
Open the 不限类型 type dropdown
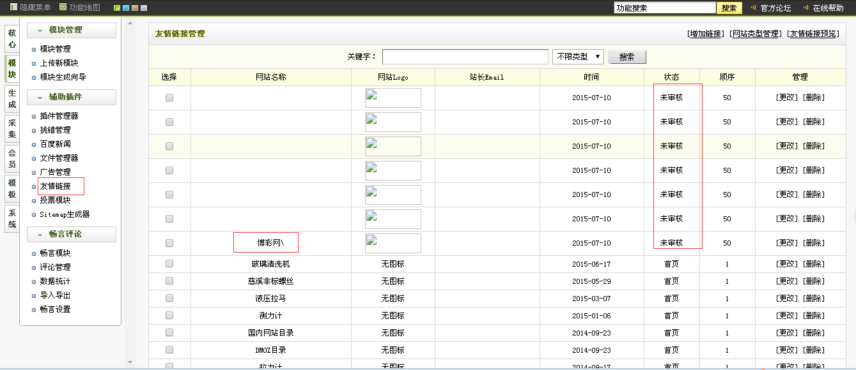578,57
